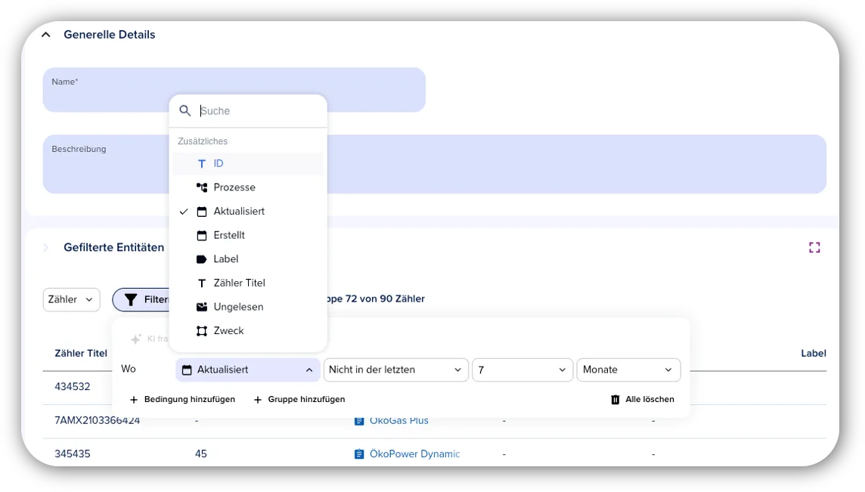Click the fullscreen expand icon

pyautogui.click(x=814, y=248)
